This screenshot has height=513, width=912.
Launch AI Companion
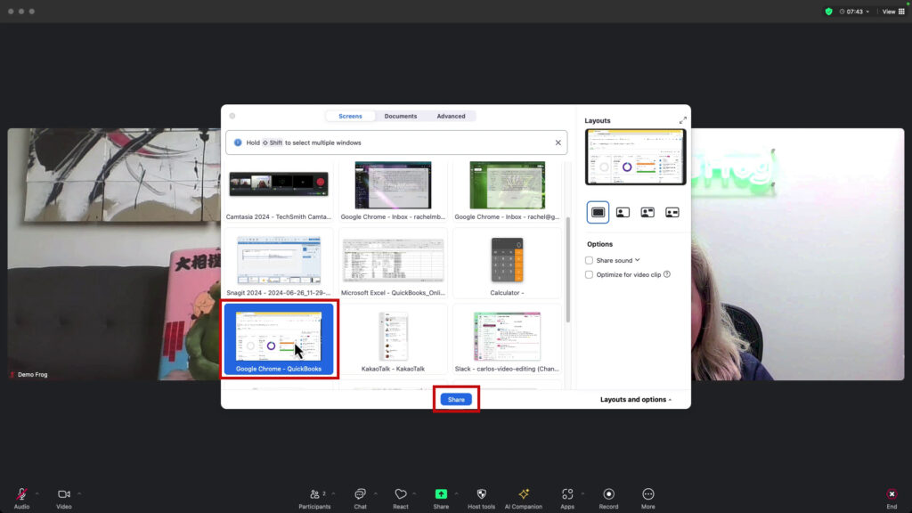click(524, 495)
